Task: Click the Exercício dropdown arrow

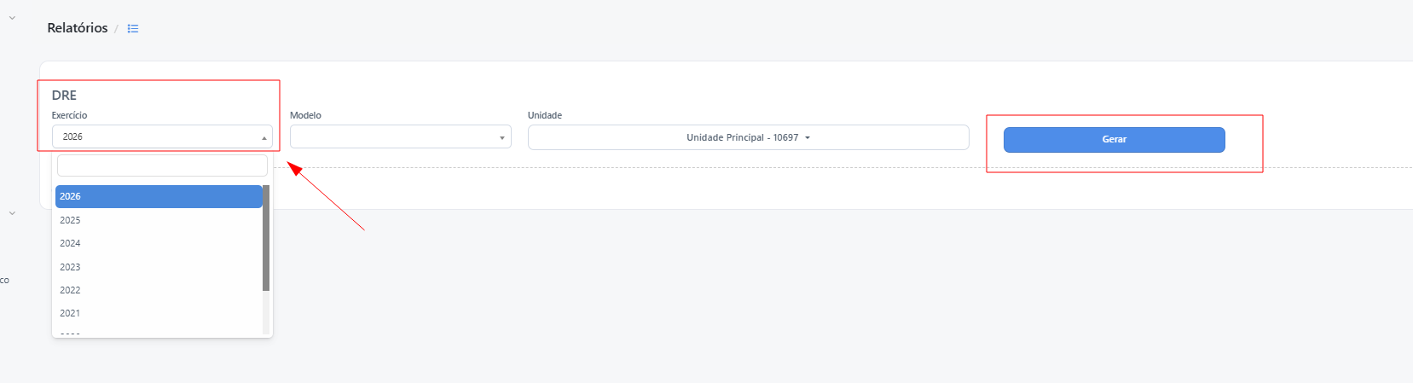Action: pyautogui.click(x=264, y=137)
